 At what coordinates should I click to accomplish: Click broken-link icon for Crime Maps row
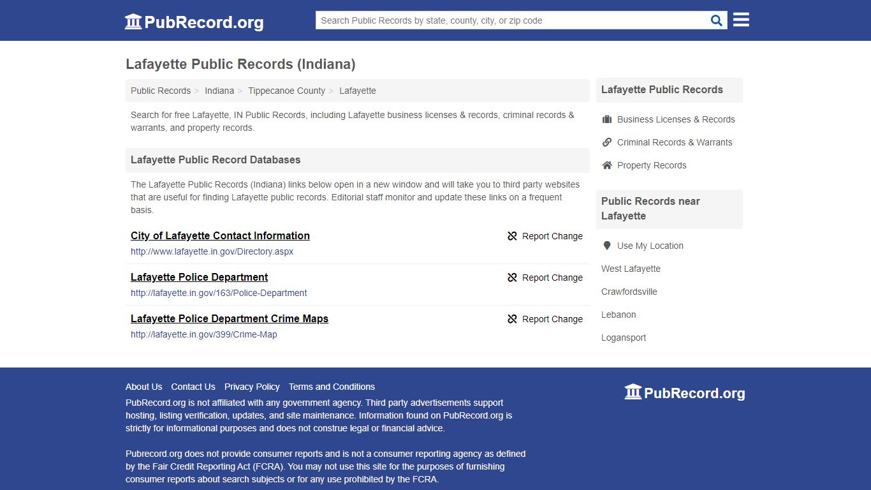click(x=512, y=319)
